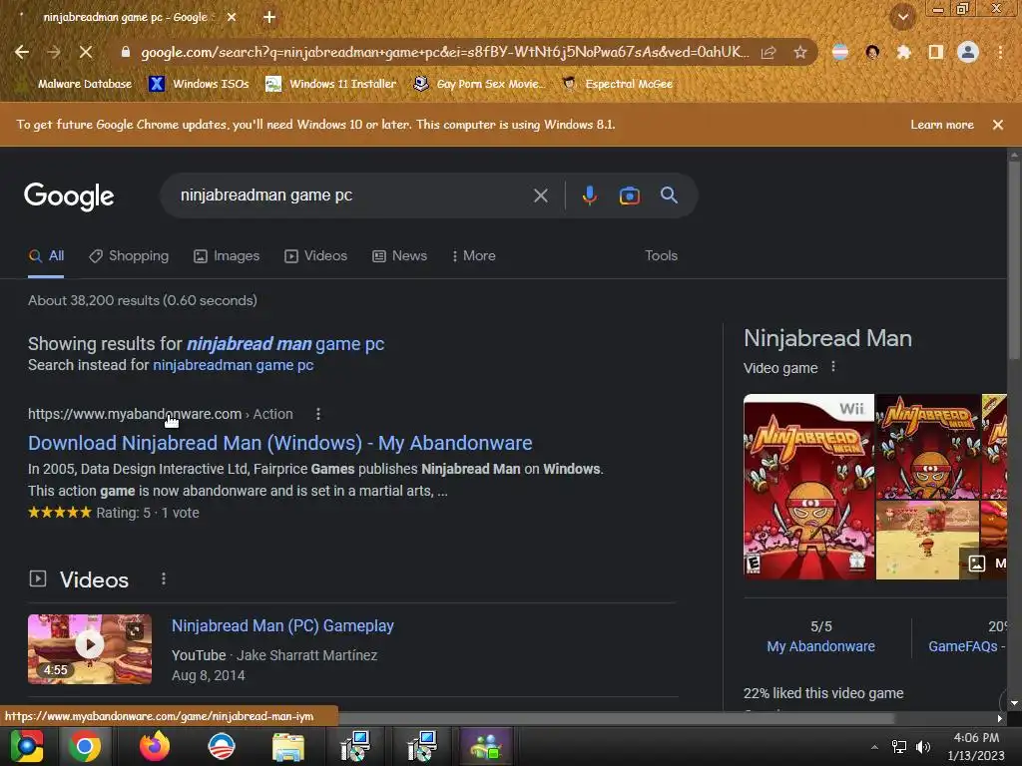The image size is (1022, 766).
Task: Expand the More search filters
Action: [x=473, y=256]
